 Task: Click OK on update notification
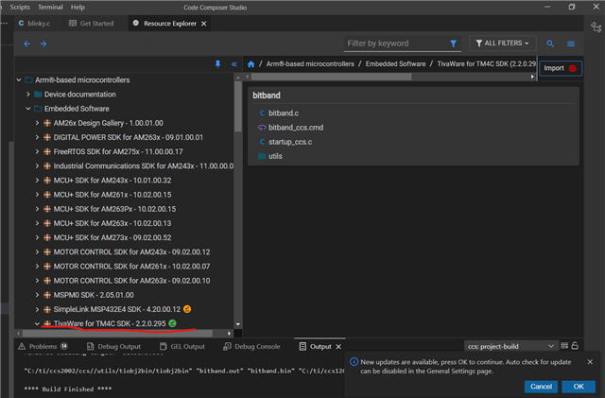tap(579, 387)
